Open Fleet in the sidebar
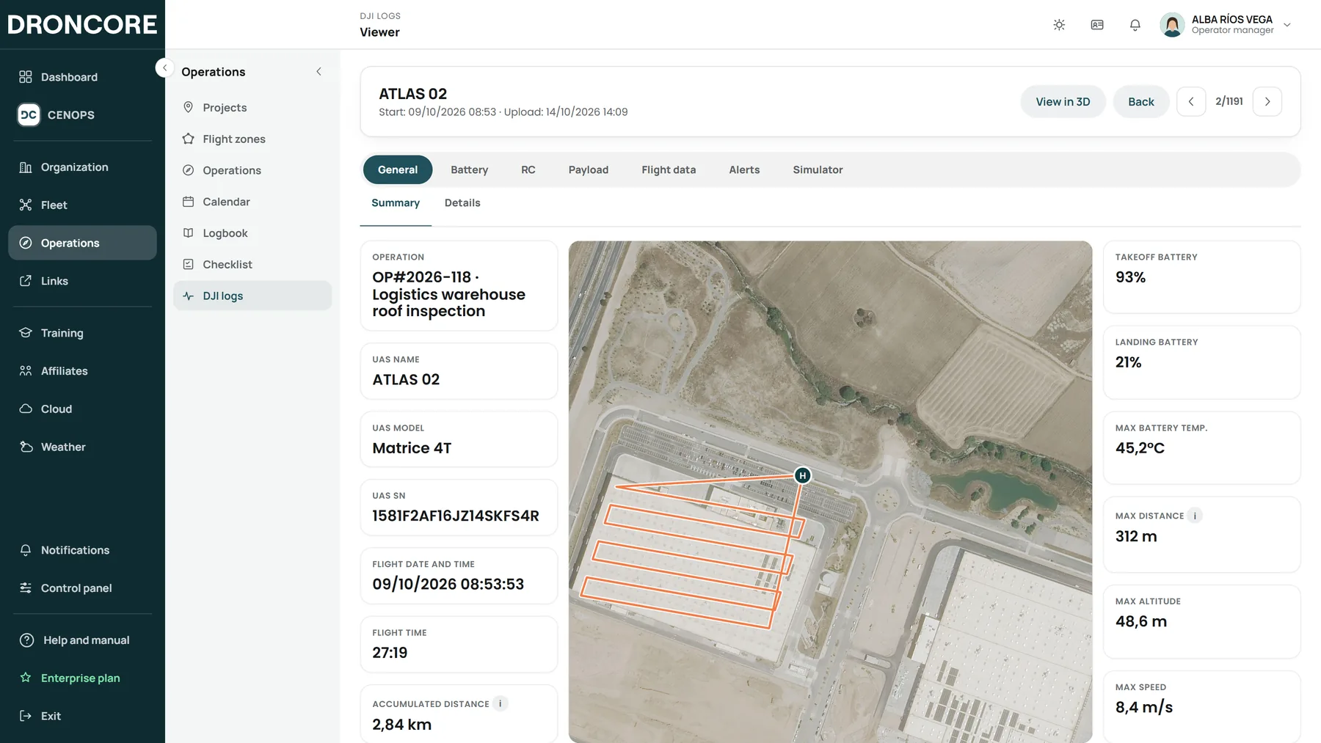 coord(82,205)
